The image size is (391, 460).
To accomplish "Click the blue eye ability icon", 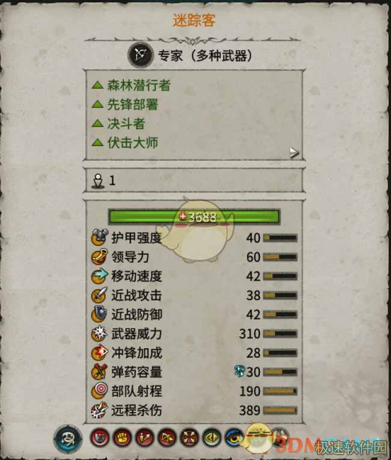I will tap(234, 438).
